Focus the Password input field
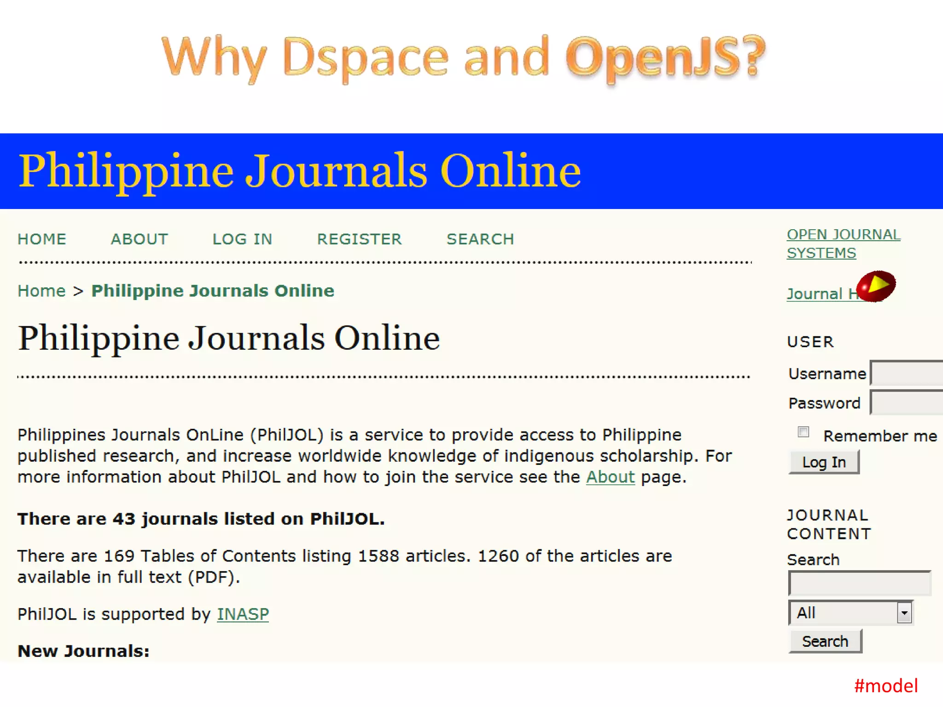 [x=907, y=403]
